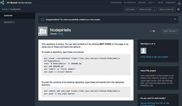Click the Members (1 of 1) heading
The height and width of the screenshot is (106, 182).
(148, 44)
